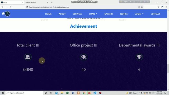Open the browser hamburger menu

[x=166, y=7]
